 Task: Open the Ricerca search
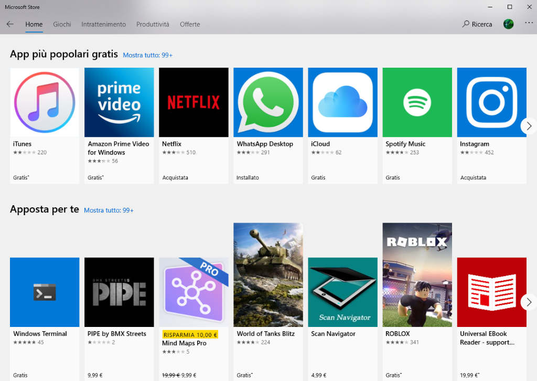[477, 24]
